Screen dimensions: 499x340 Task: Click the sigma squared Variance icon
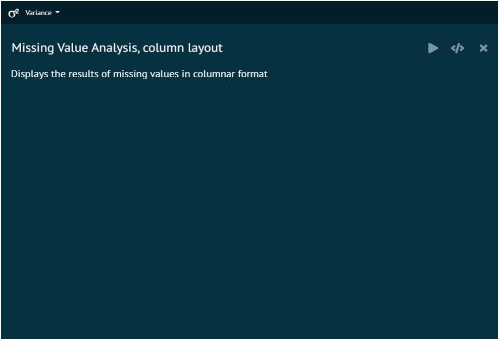point(13,13)
